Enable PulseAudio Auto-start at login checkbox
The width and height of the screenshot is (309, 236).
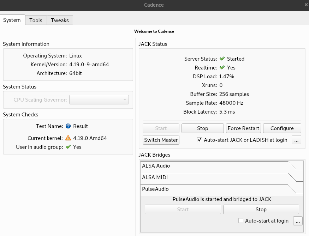[241, 221]
